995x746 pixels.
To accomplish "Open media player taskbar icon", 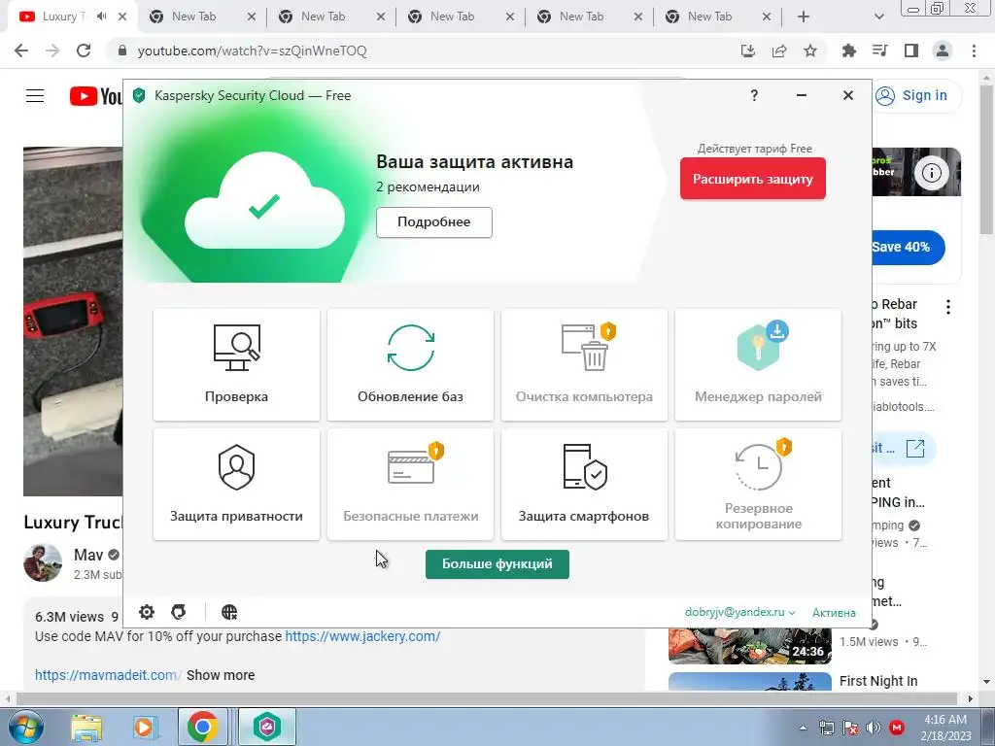I will coord(144,727).
